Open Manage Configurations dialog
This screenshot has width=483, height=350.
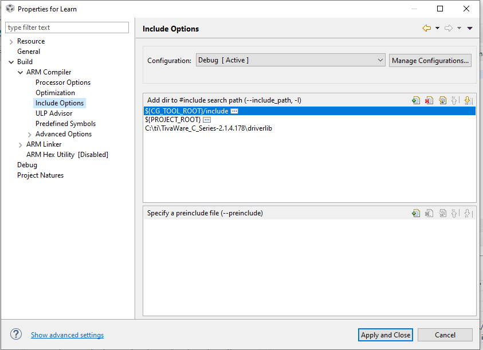[430, 60]
